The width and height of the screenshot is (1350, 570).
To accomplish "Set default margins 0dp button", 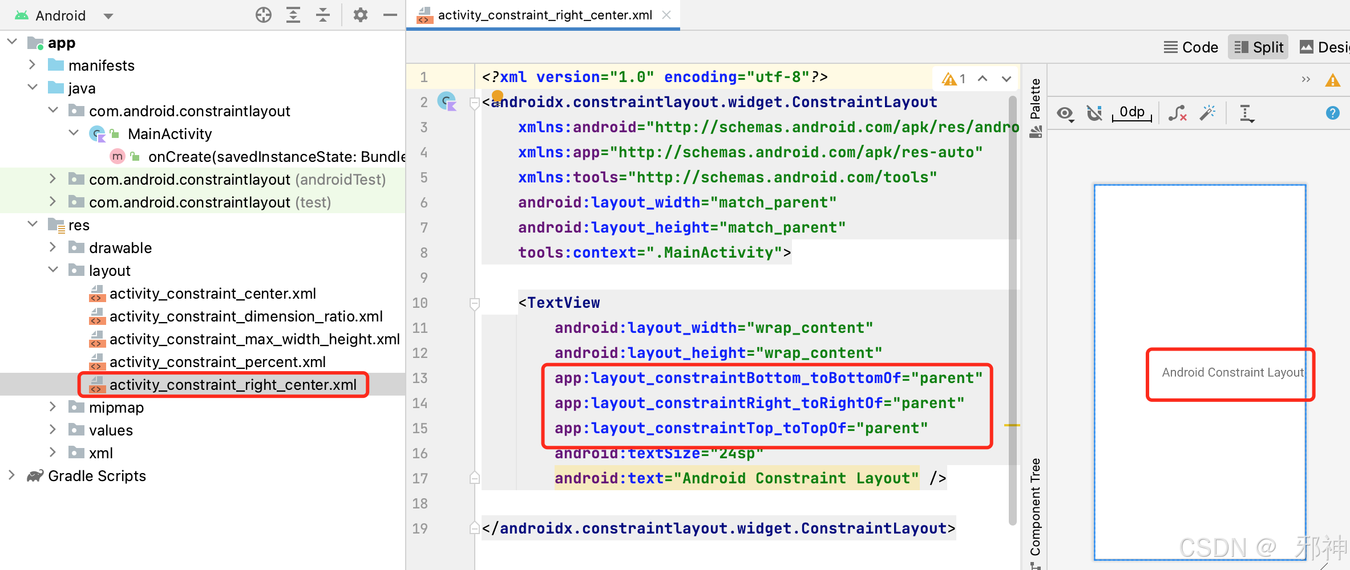I will click(1132, 113).
